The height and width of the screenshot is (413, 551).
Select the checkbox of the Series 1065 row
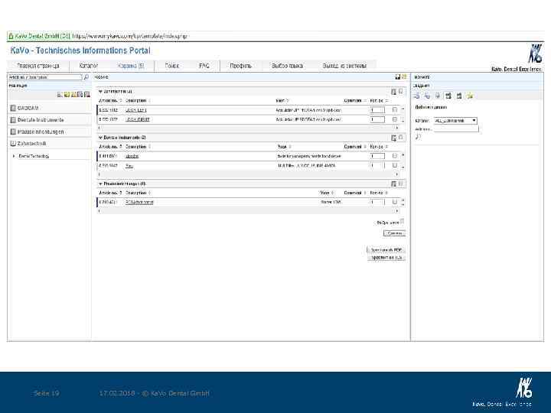point(395,202)
